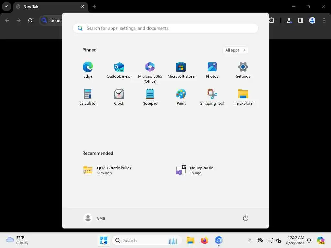This screenshot has height=248, width=331.
Task: Click the cloud sync-off tray icon
Action: coord(260,240)
